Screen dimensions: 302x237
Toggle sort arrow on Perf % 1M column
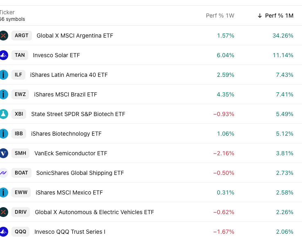(x=260, y=16)
